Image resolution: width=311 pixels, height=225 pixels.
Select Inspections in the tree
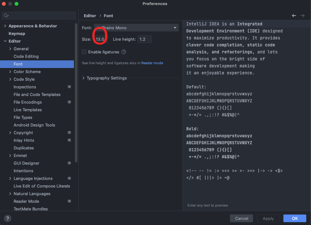pos(25,87)
